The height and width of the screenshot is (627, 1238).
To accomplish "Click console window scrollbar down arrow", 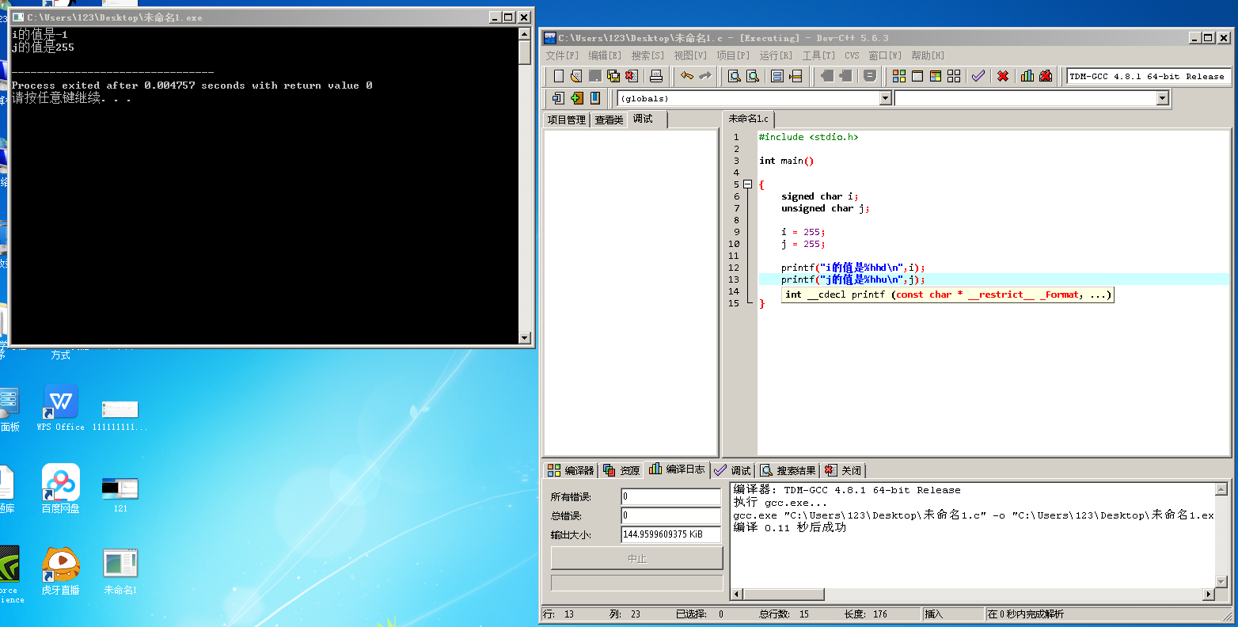I will (x=525, y=338).
